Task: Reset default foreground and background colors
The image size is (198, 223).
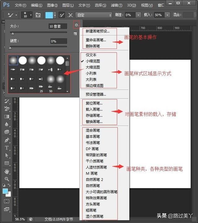Action: point(4,185)
